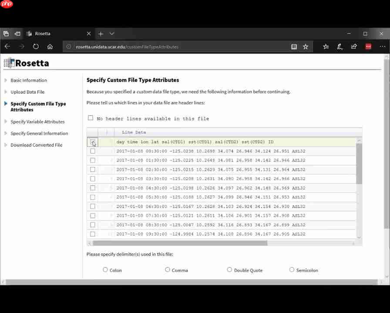Check the row with time 01:30:00

pos(93,160)
